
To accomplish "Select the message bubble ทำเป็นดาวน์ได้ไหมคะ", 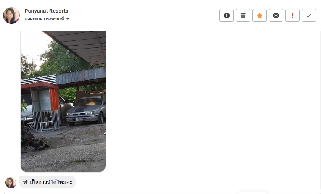I will 48,182.
